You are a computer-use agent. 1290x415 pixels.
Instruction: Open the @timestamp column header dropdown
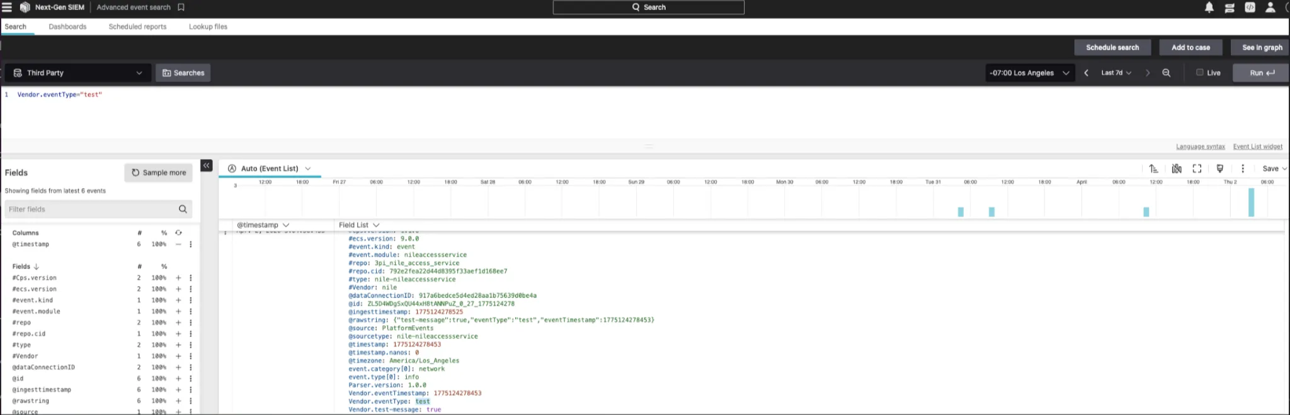click(263, 225)
